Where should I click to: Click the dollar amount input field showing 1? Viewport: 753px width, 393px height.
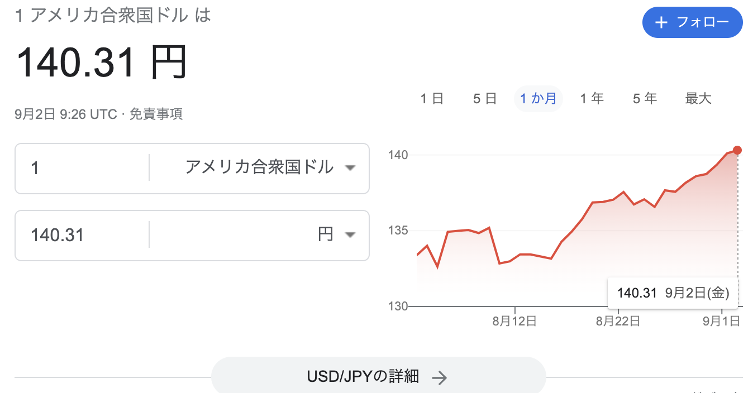coord(82,167)
